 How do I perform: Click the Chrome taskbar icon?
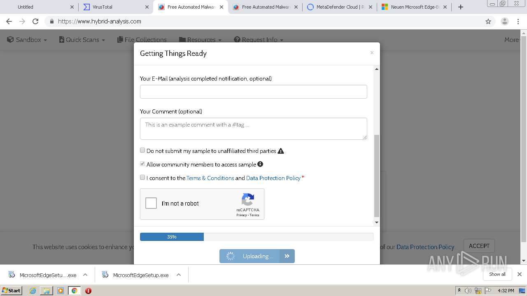click(x=74, y=291)
